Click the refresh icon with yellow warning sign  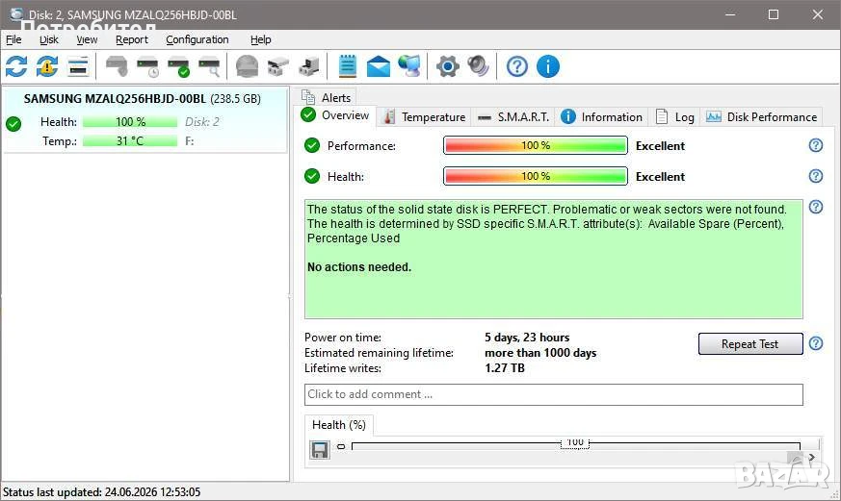point(47,66)
